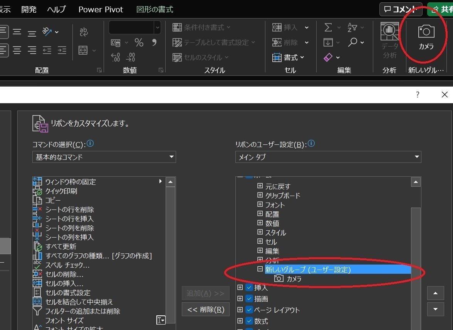Image resolution: width=453 pixels, height=330 pixels.
Task: Click the コメント button
Action: pyautogui.click(x=401, y=9)
